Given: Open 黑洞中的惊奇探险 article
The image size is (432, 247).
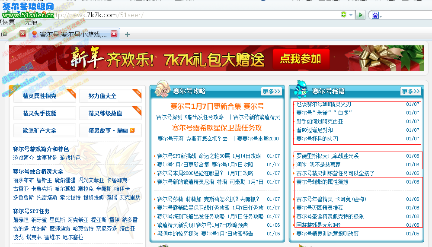Looking at the screenshot, I should (205, 234).
